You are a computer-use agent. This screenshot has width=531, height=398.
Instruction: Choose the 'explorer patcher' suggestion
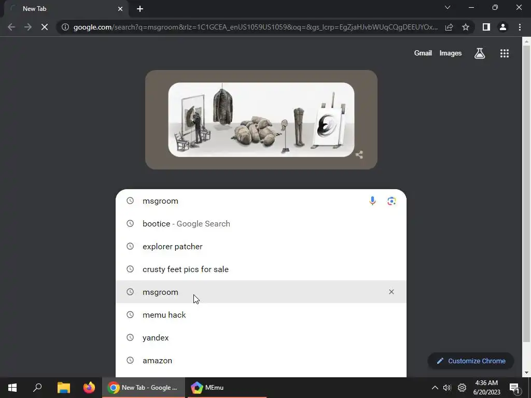261,246
